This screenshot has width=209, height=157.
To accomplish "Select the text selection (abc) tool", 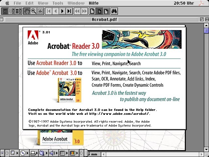I will point(40,11).
